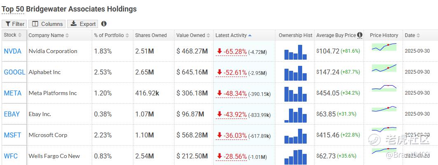Click the MSFT price history sparkline

coord(384,130)
